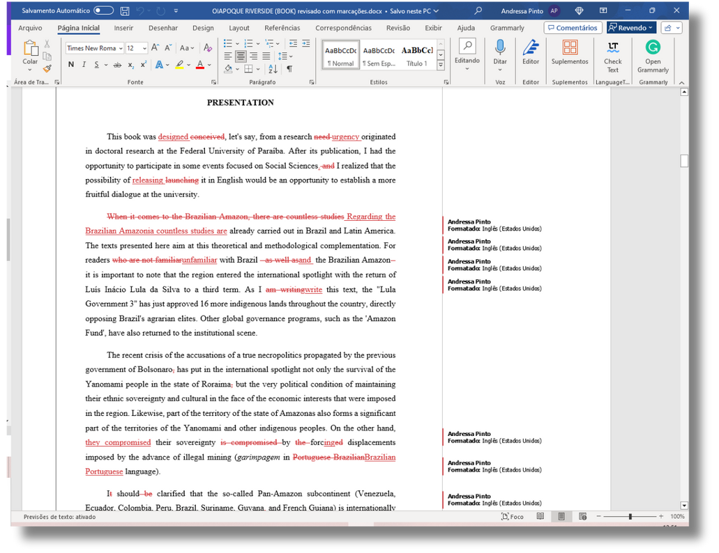Show paragraph marks with the pilcrow button
Image resolution: width=719 pixels, height=553 pixels.
[289, 69]
